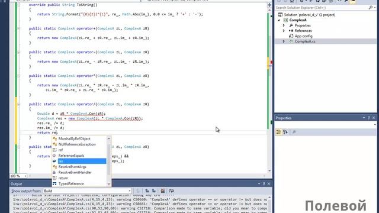
Task: Expand the References tree node
Action: point(284,31)
